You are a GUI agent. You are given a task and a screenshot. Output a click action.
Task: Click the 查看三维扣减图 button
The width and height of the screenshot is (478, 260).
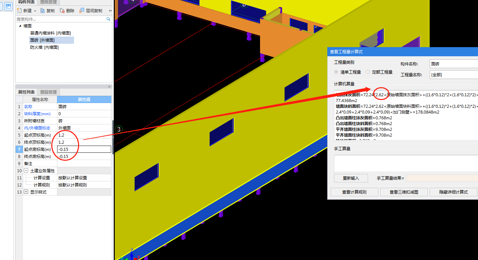pyautogui.click(x=404, y=192)
